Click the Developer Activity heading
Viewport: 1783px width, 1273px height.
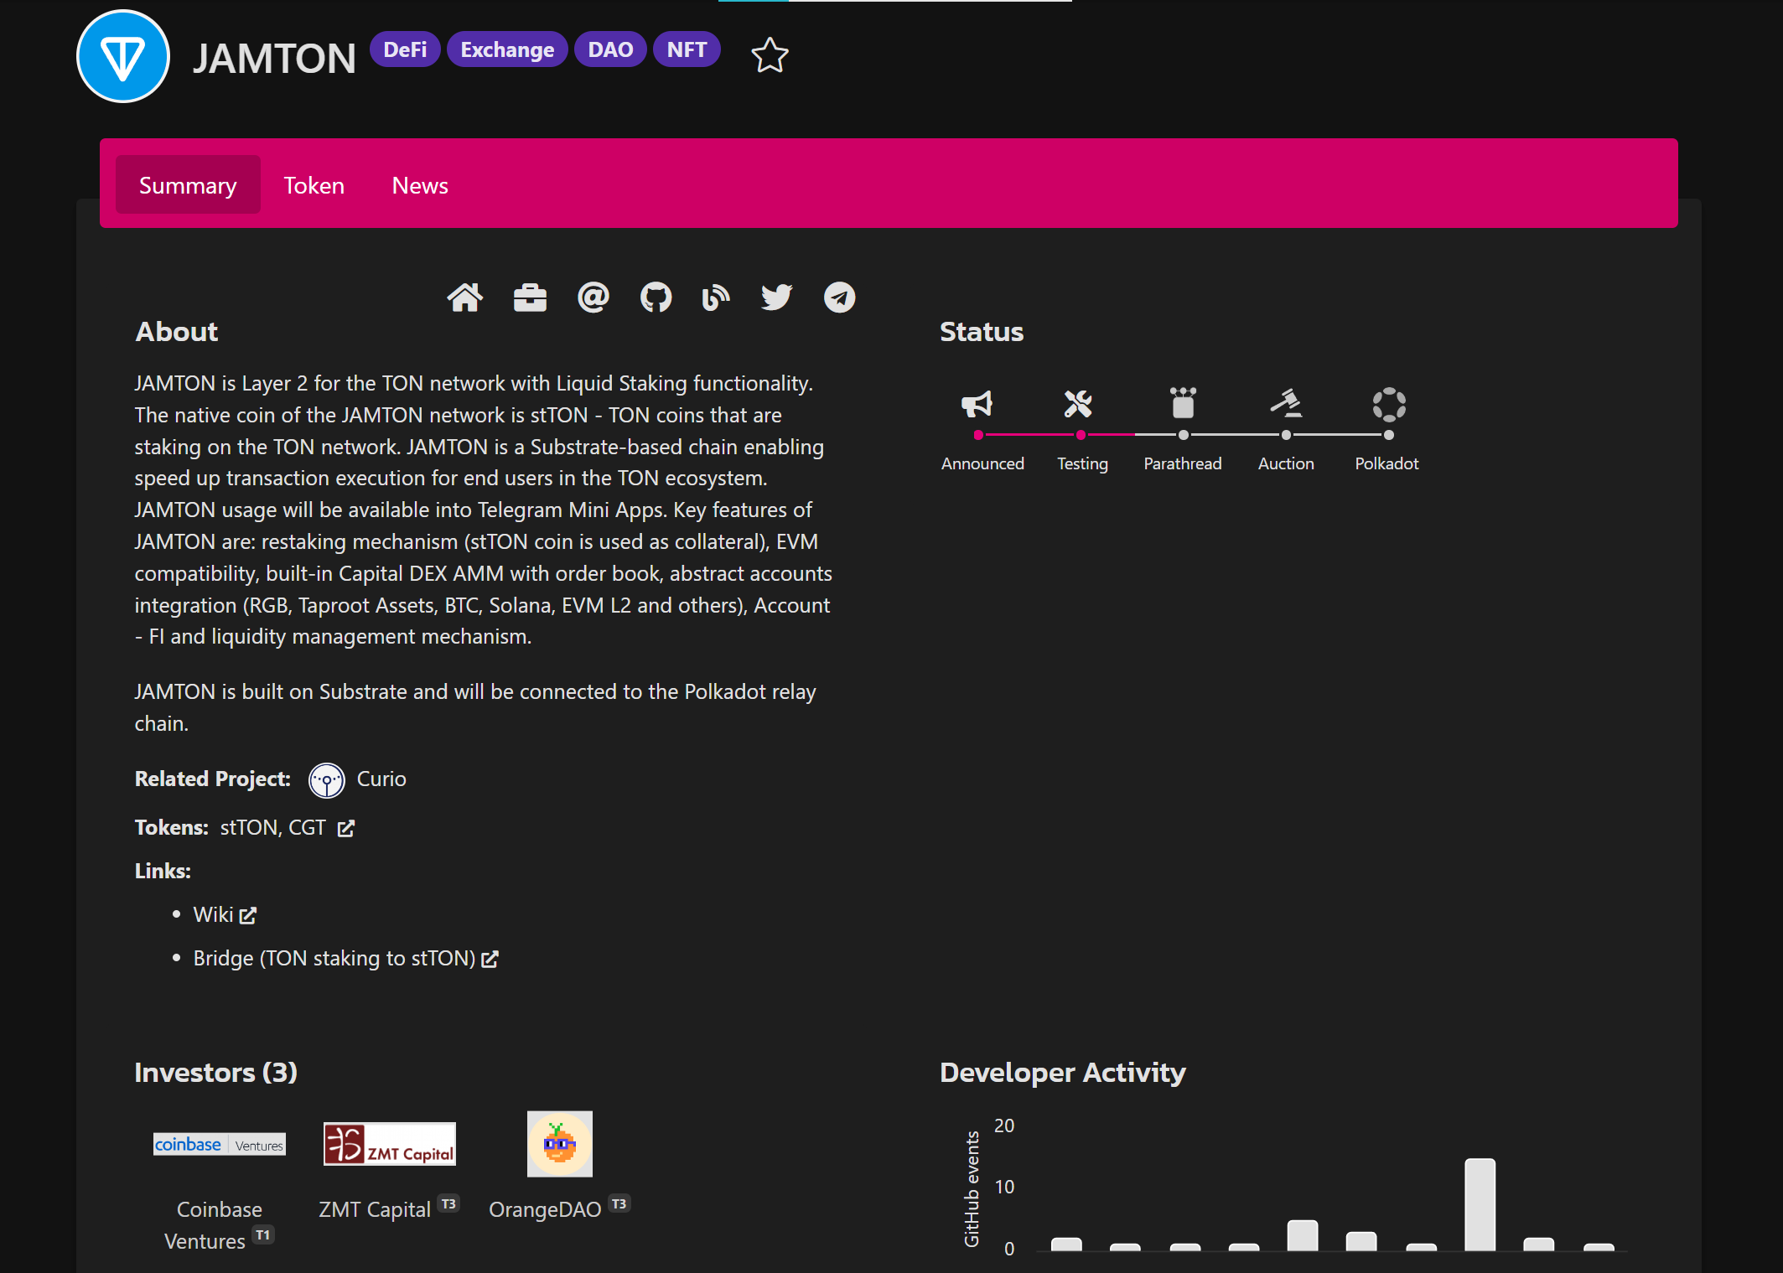(1063, 1072)
